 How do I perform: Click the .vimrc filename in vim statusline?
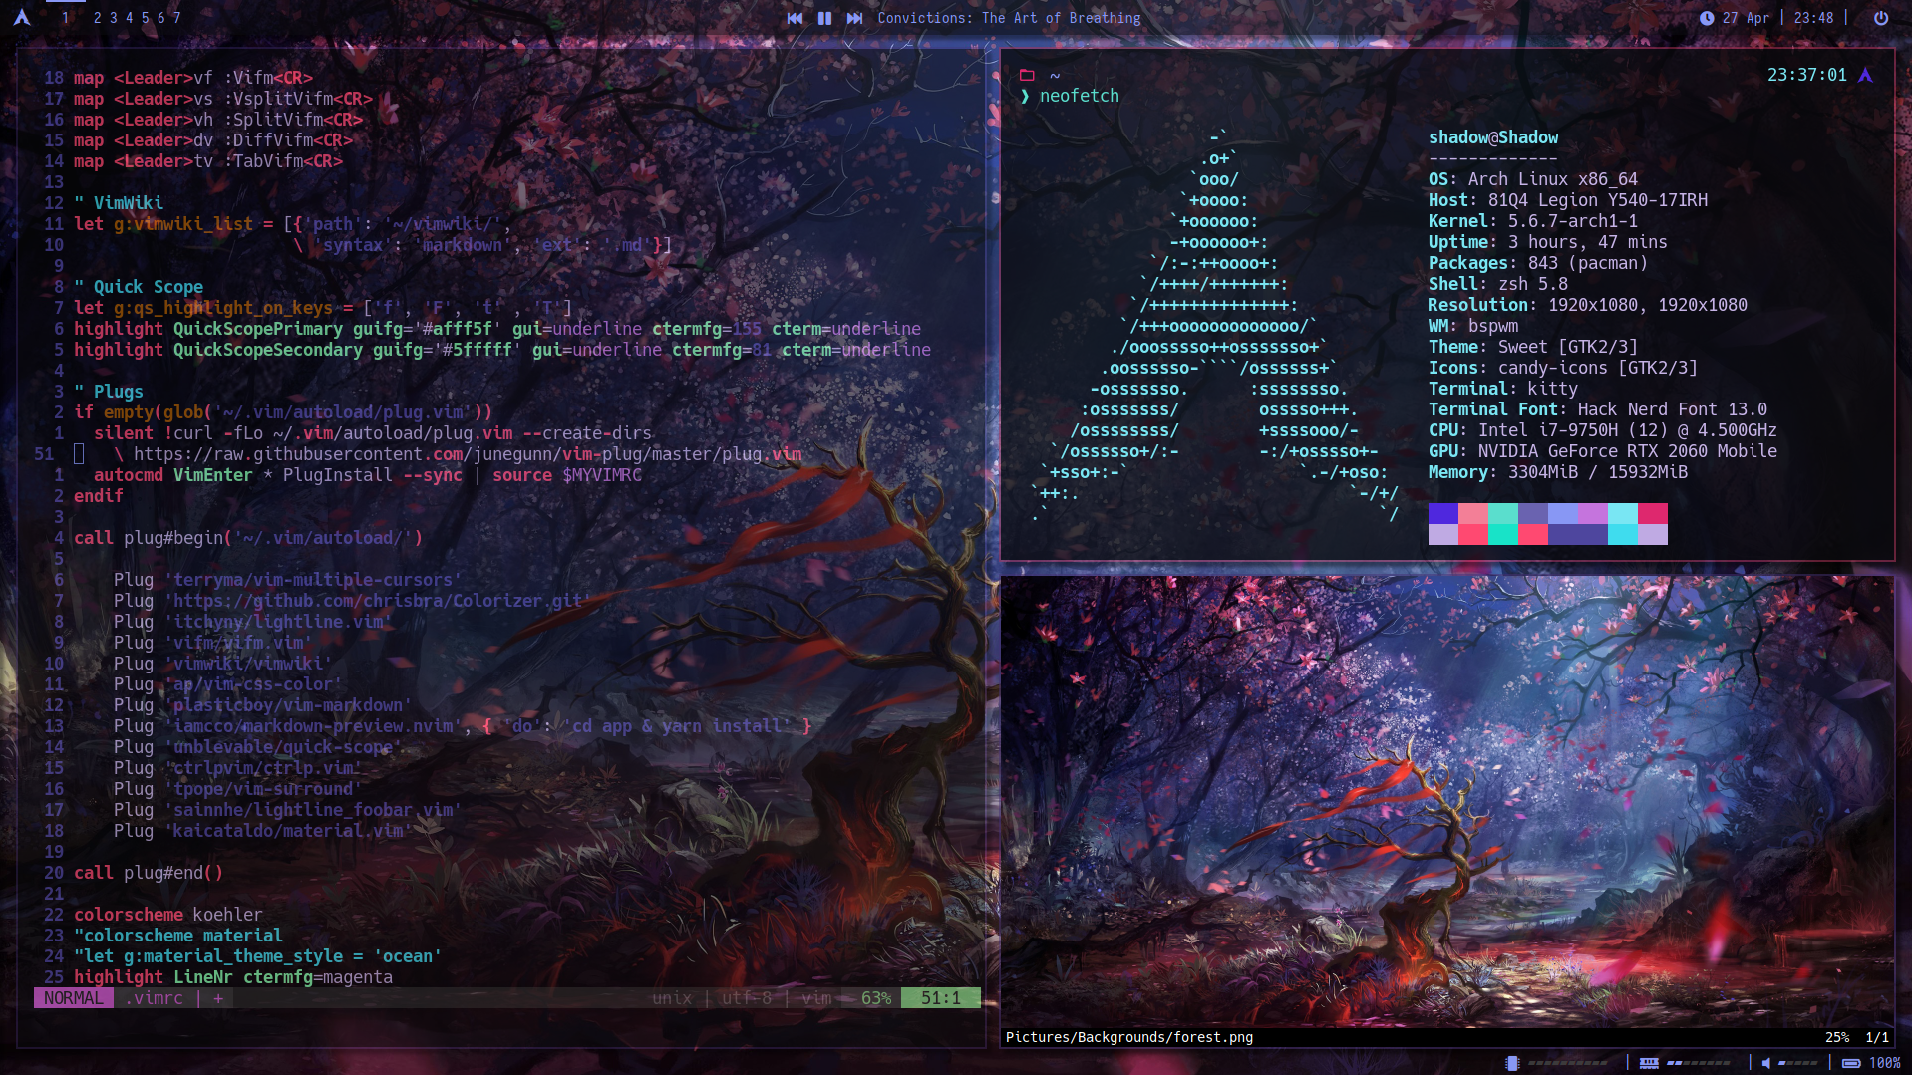tap(154, 998)
